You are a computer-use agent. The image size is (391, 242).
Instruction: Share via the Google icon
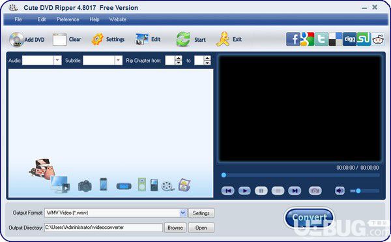pyautogui.click(x=307, y=39)
